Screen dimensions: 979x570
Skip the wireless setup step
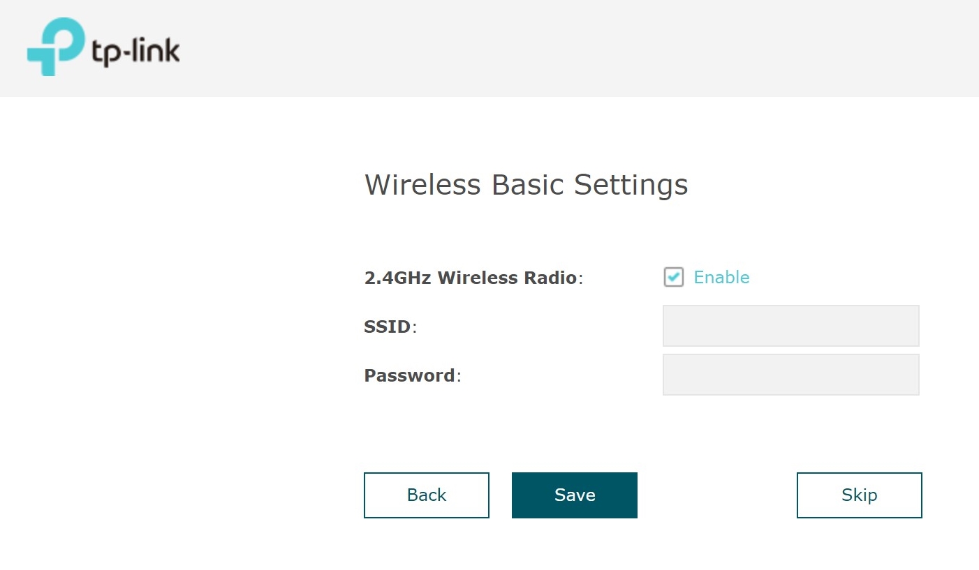[x=859, y=495]
